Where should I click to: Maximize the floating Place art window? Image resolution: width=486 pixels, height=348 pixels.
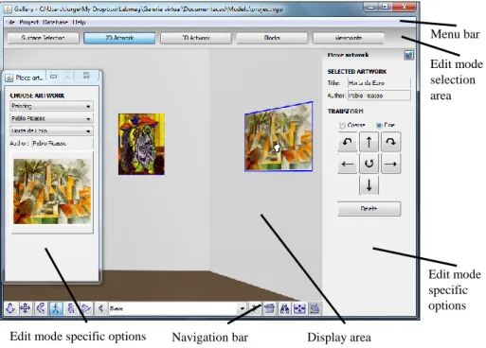pyautogui.click(x=67, y=76)
